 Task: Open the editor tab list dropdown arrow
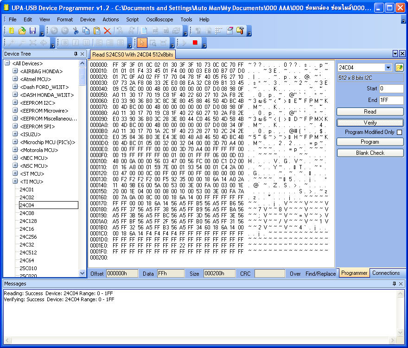tap(395, 54)
